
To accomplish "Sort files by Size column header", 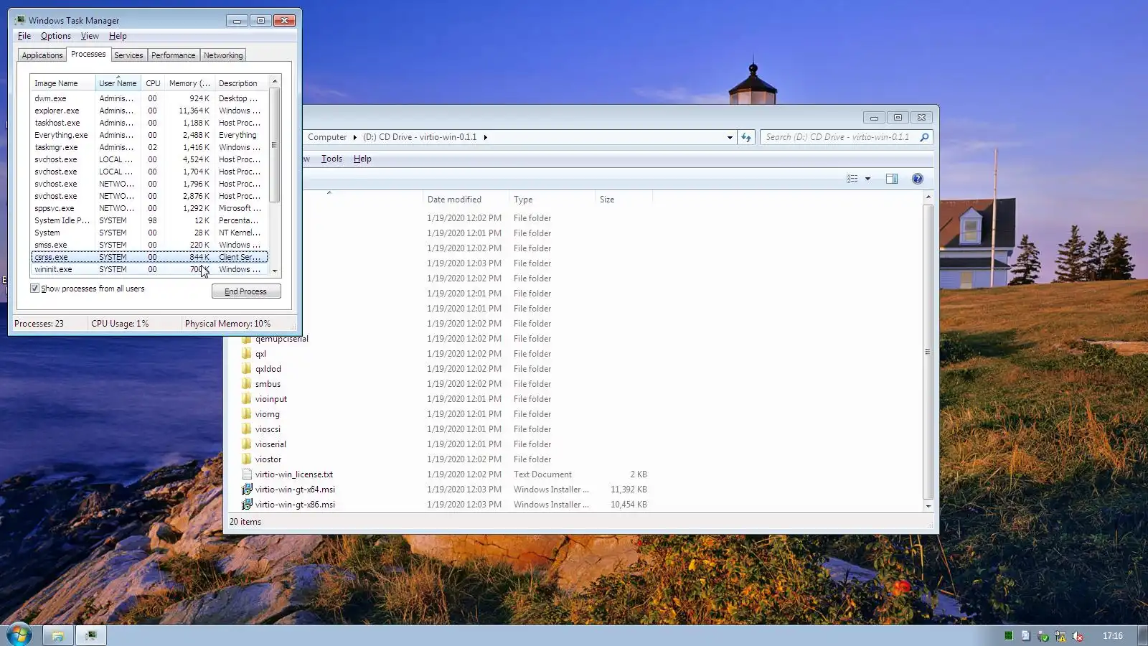I will click(x=624, y=200).
